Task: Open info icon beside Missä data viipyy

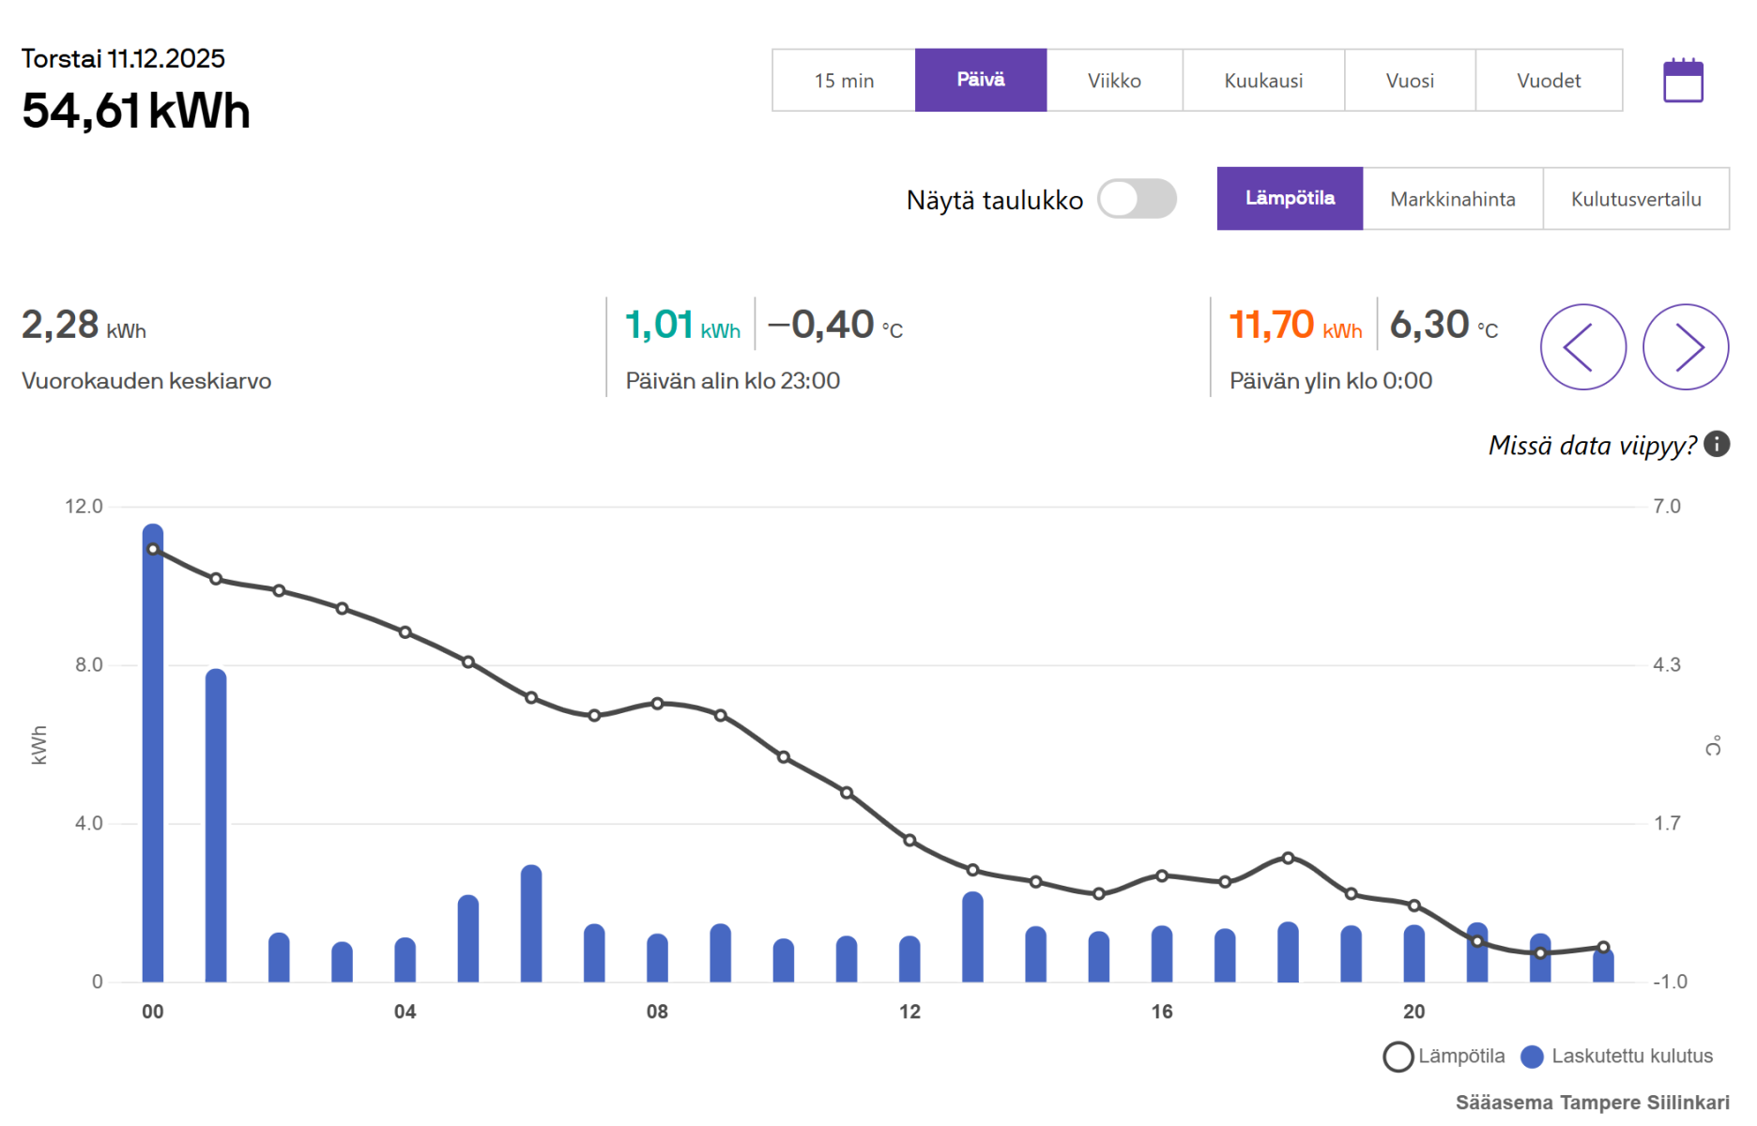Action: [x=1717, y=444]
